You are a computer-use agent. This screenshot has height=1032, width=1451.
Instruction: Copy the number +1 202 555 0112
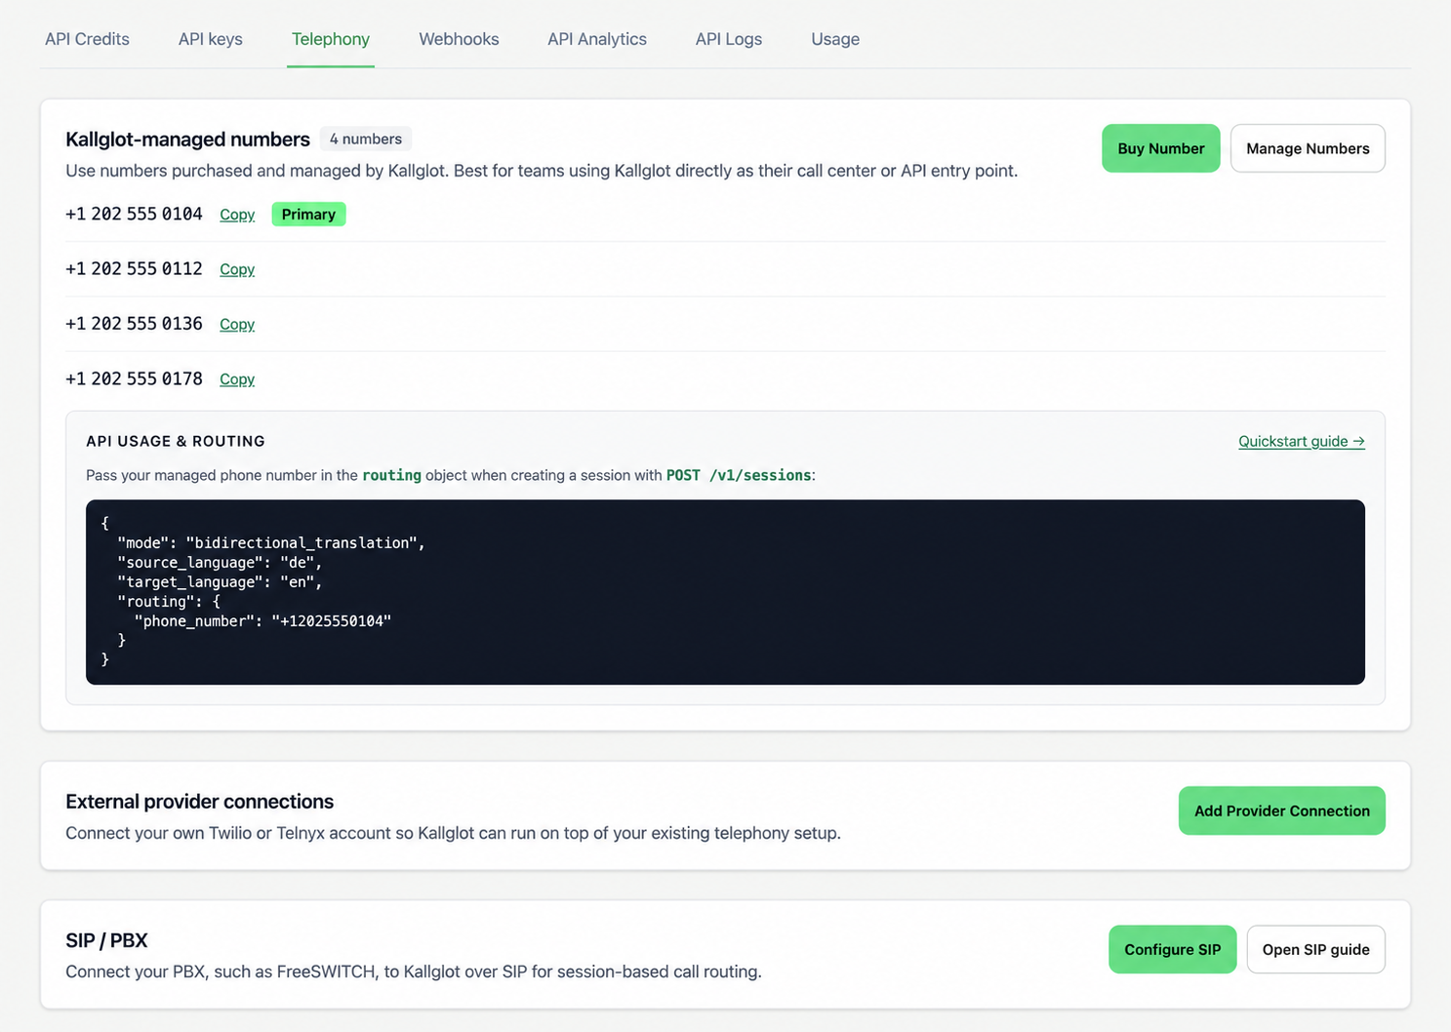[237, 269]
